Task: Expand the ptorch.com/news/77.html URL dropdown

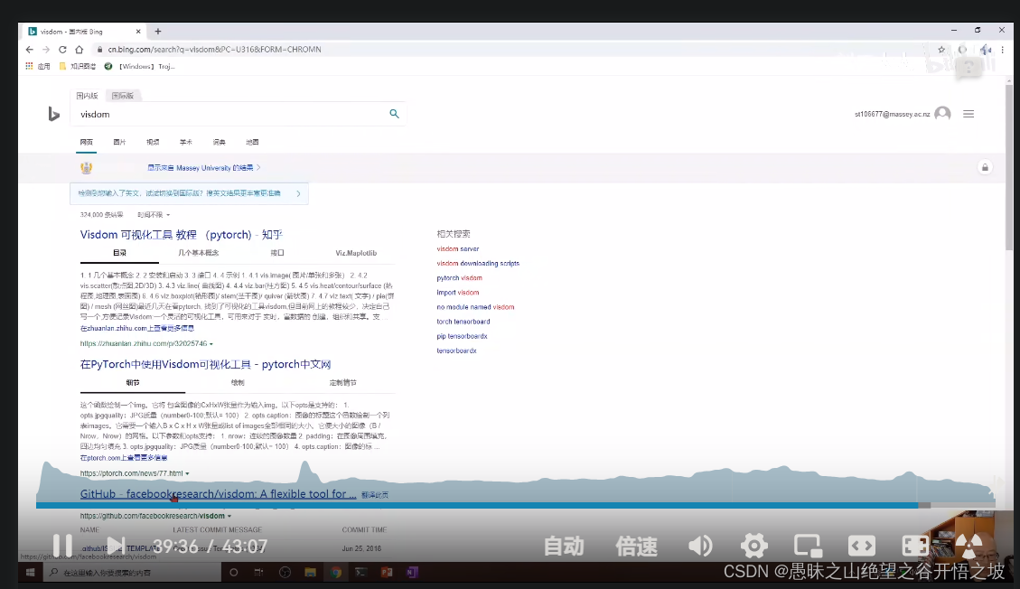Action: (187, 474)
